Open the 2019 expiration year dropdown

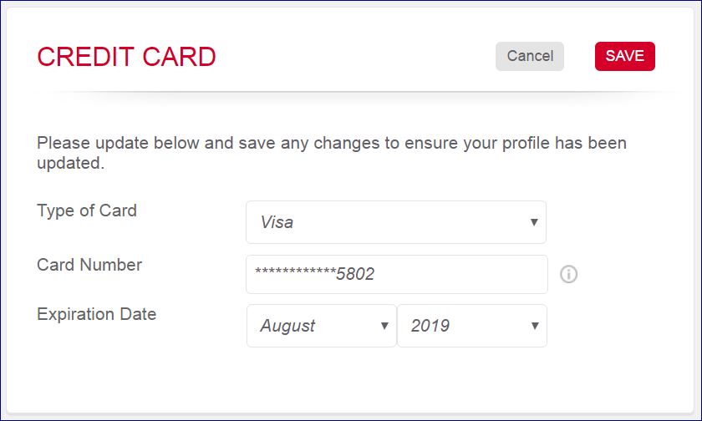point(471,326)
